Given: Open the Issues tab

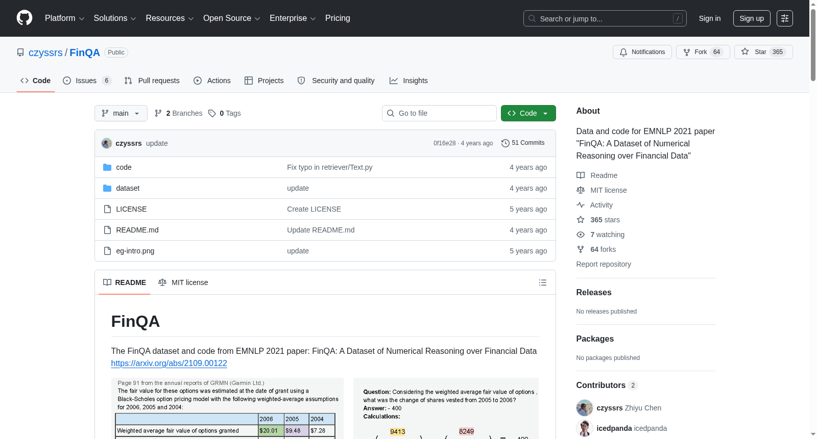Looking at the screenshot, I should coord(87,81).
